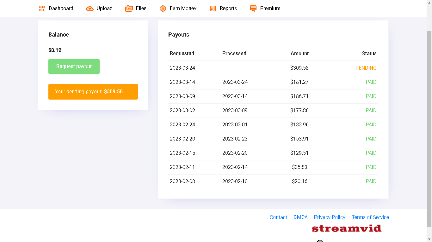Click the orange pending payout banner
Screen dimensions: 432x242
coord(93,92)
